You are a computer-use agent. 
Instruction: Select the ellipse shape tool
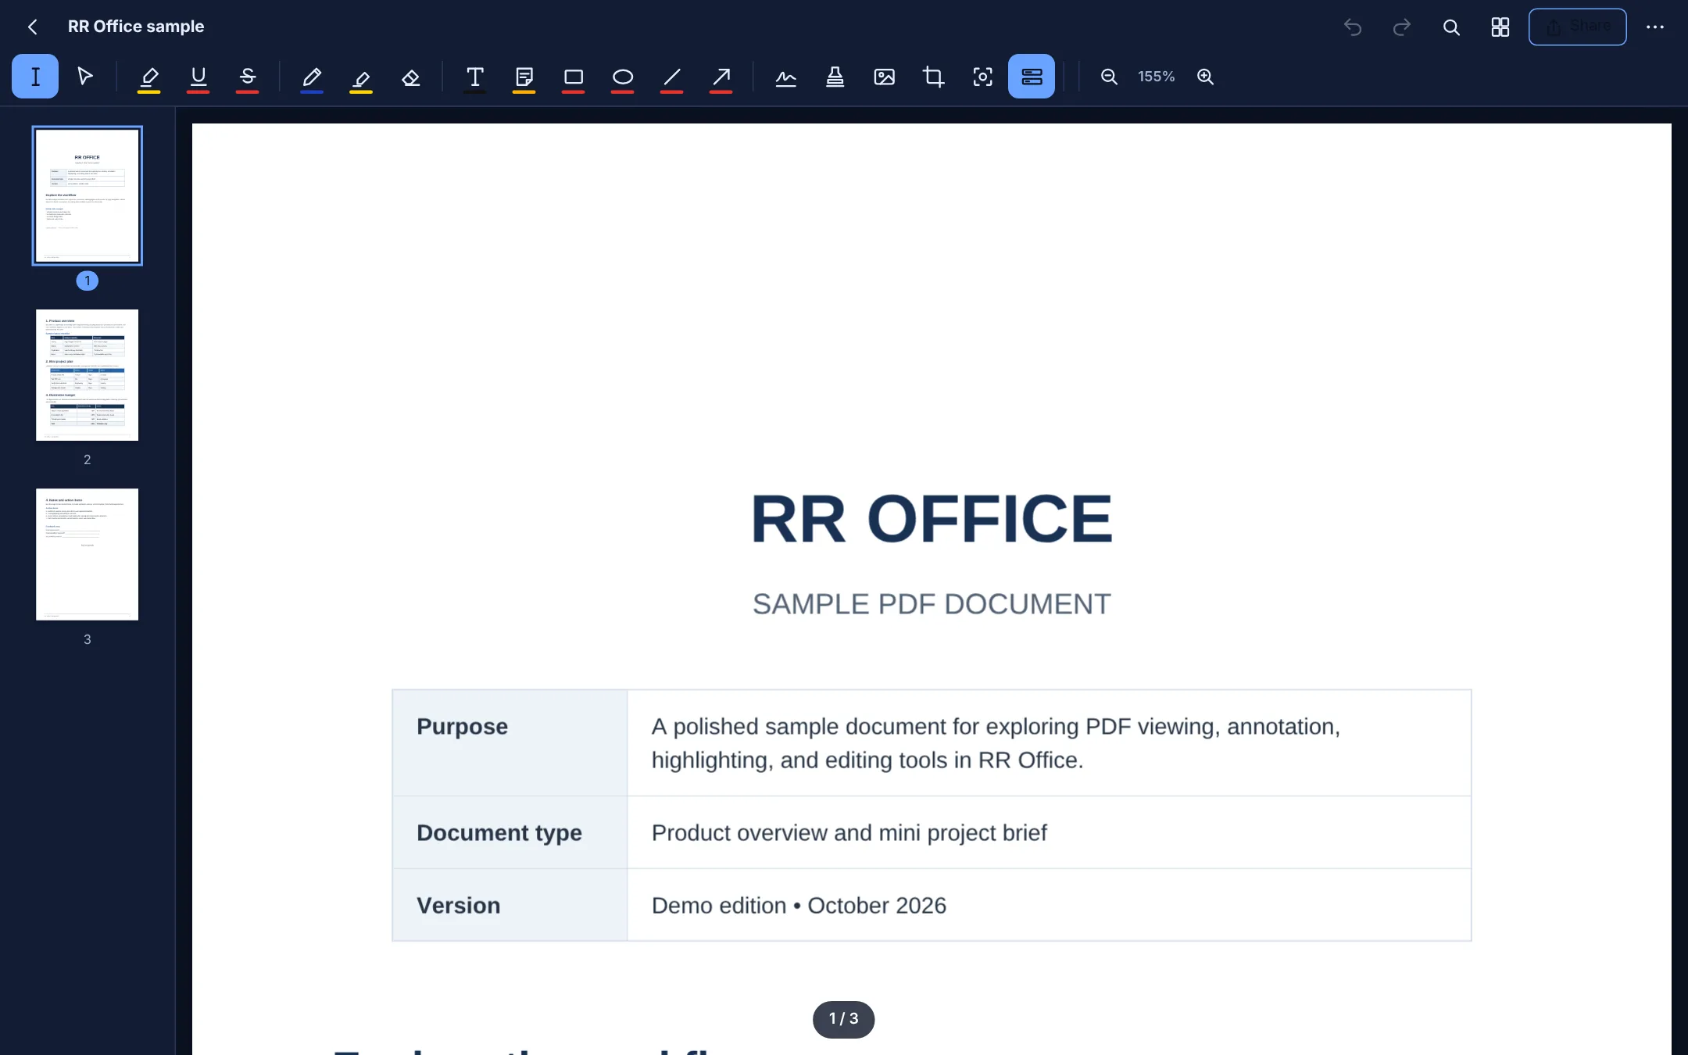click(623, 77)
